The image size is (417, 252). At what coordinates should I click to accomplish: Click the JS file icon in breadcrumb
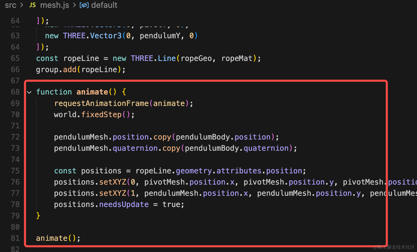pyautogui.click(x=33, y=5)
